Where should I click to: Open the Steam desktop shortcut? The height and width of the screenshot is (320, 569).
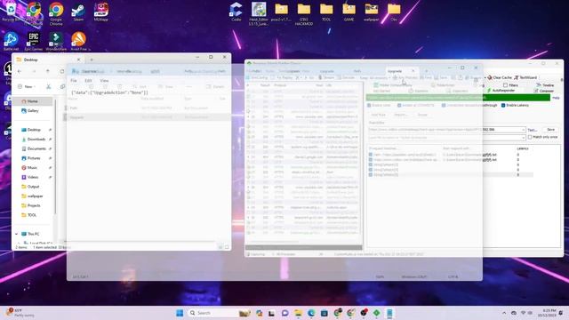[x=78, y=12]
